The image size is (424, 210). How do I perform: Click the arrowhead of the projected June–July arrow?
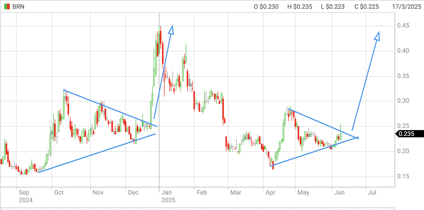click(377, 36)
